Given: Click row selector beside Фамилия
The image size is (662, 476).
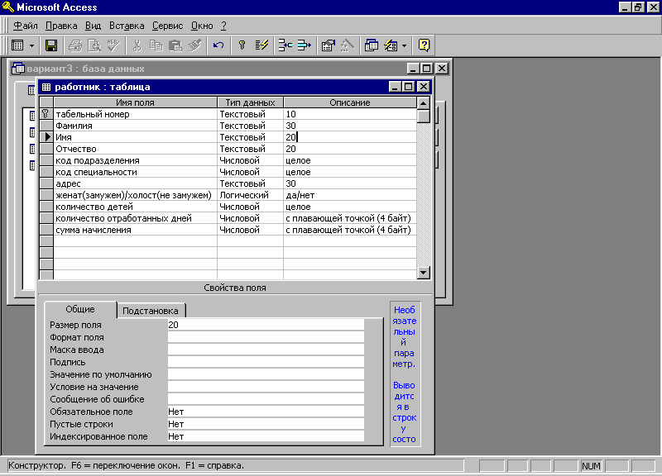Looking at the screenshot, I should pos(46,126).
